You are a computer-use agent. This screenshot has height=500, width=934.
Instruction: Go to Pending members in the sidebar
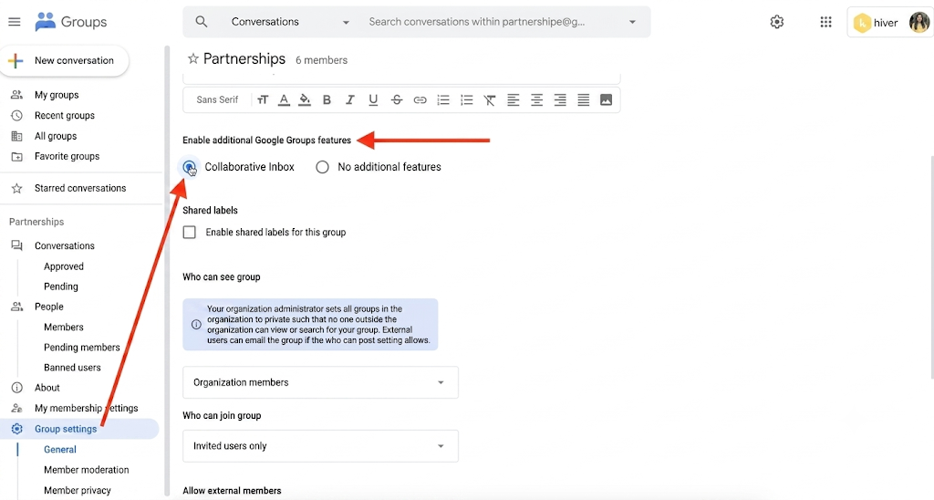pyautogui.click(x=81, y=347)
